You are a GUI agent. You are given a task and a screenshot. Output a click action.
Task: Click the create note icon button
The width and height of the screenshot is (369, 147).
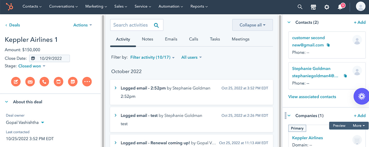(16, 82)
